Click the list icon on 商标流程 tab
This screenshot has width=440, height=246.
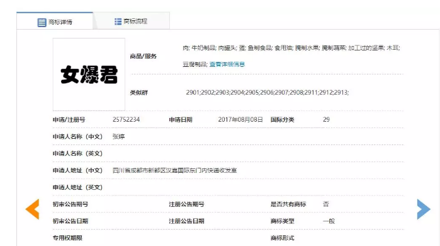pyautogui.click(x=118, y=21)
